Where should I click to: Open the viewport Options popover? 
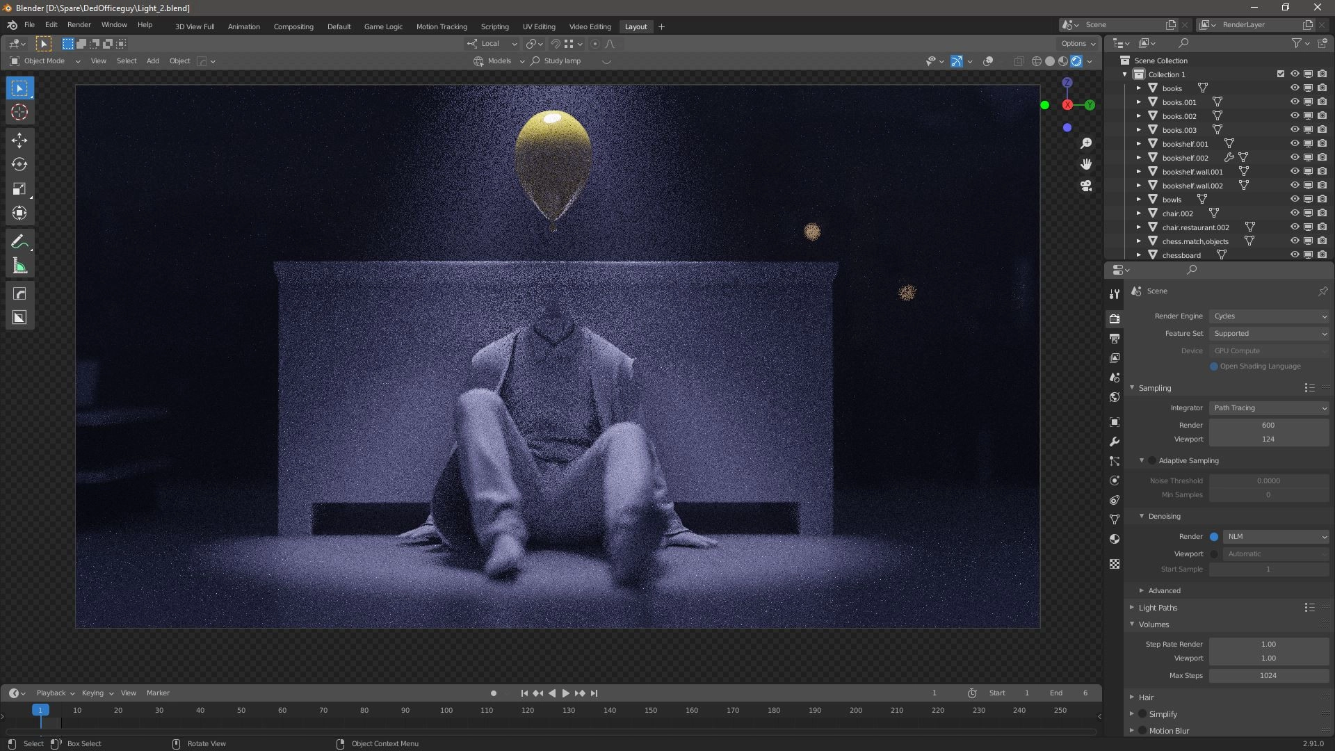click(x=1078, y=43)
